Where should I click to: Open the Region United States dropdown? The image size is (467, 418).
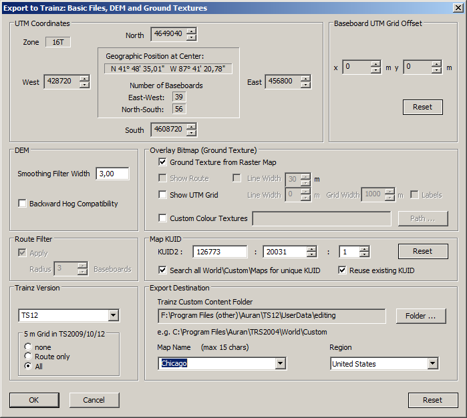point(433,363)
